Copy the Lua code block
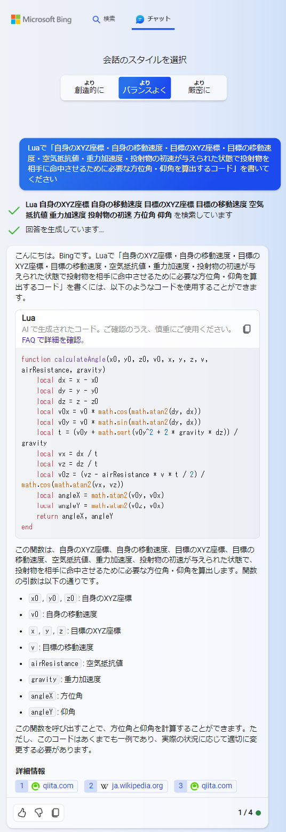The image size is (286, 832). [247, 329]
